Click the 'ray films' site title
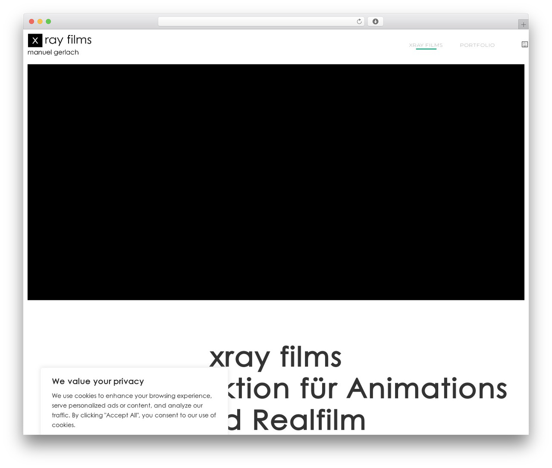Viewport: 552px width, 468px height. [68, 40]
